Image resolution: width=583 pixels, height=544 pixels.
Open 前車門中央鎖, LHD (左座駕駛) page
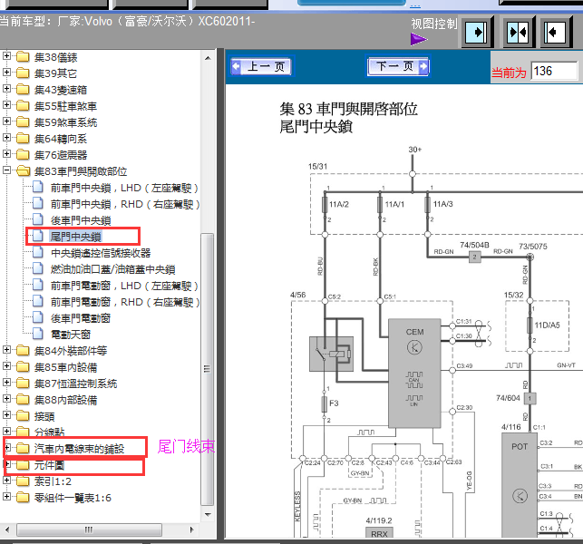pyautogui.click(x=124, y=188)
